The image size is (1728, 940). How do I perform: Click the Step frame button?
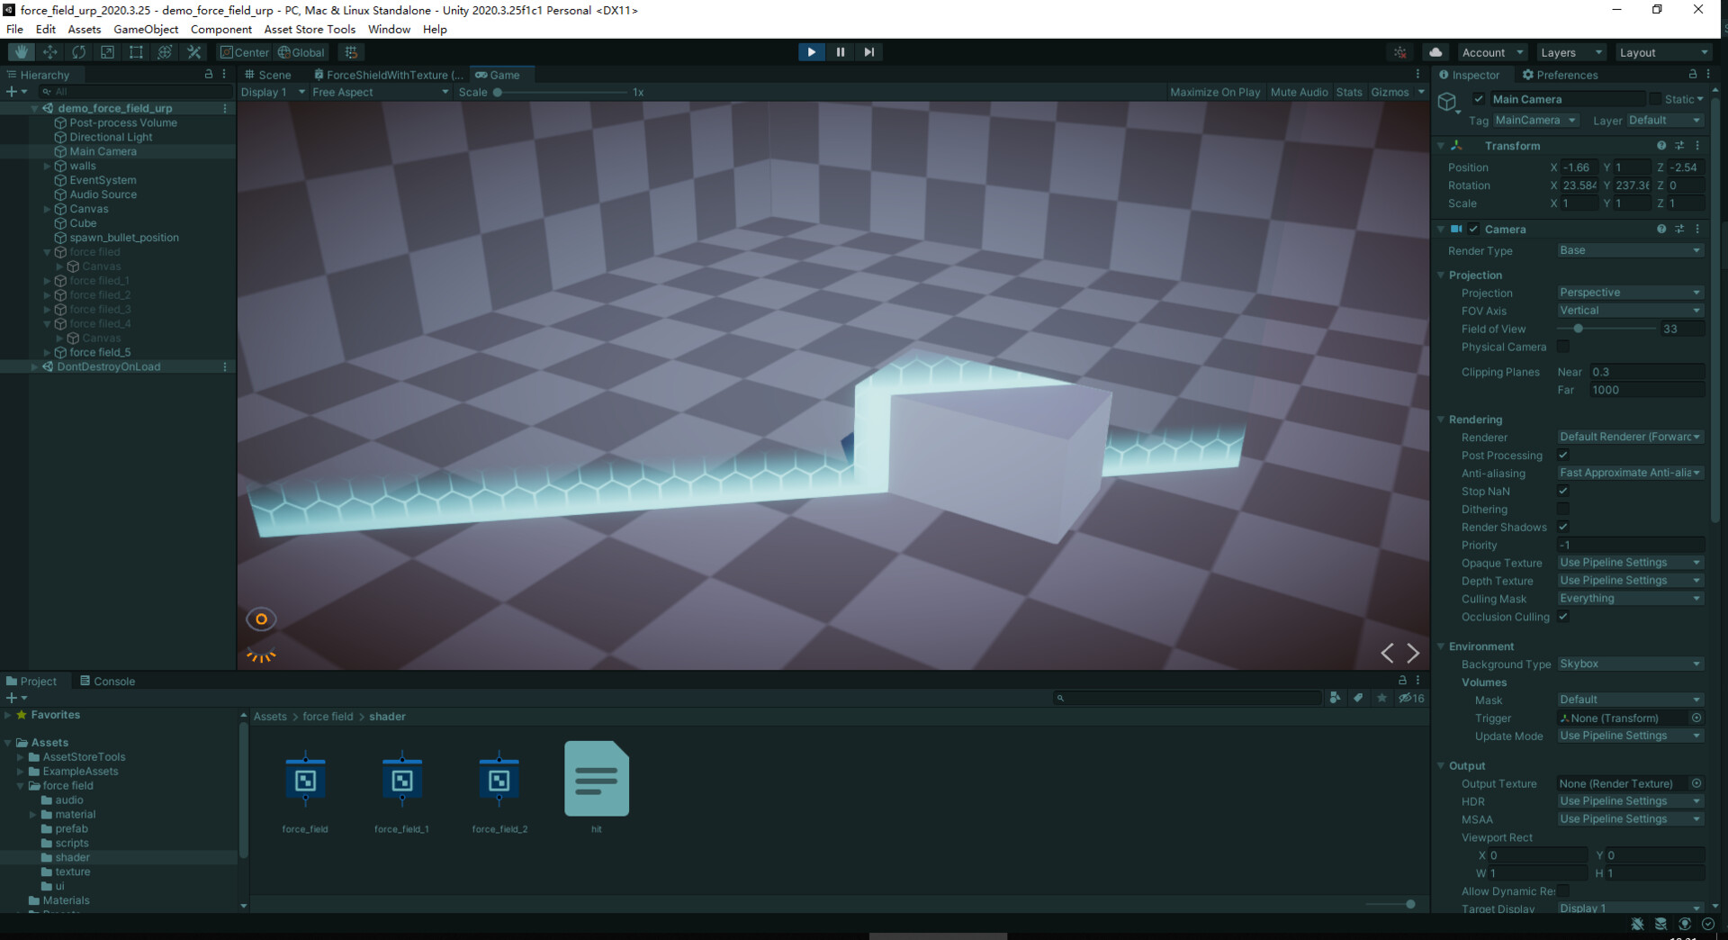pos(868,51)
